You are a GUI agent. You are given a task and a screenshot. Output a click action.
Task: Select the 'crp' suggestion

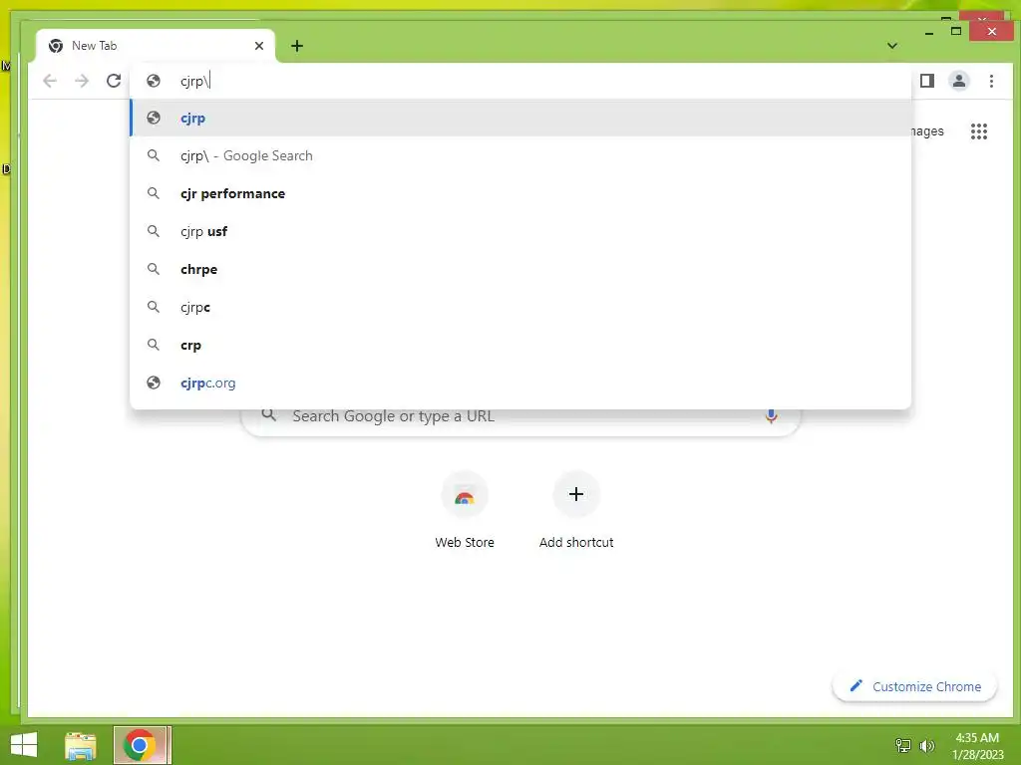[x=520, y=345]
